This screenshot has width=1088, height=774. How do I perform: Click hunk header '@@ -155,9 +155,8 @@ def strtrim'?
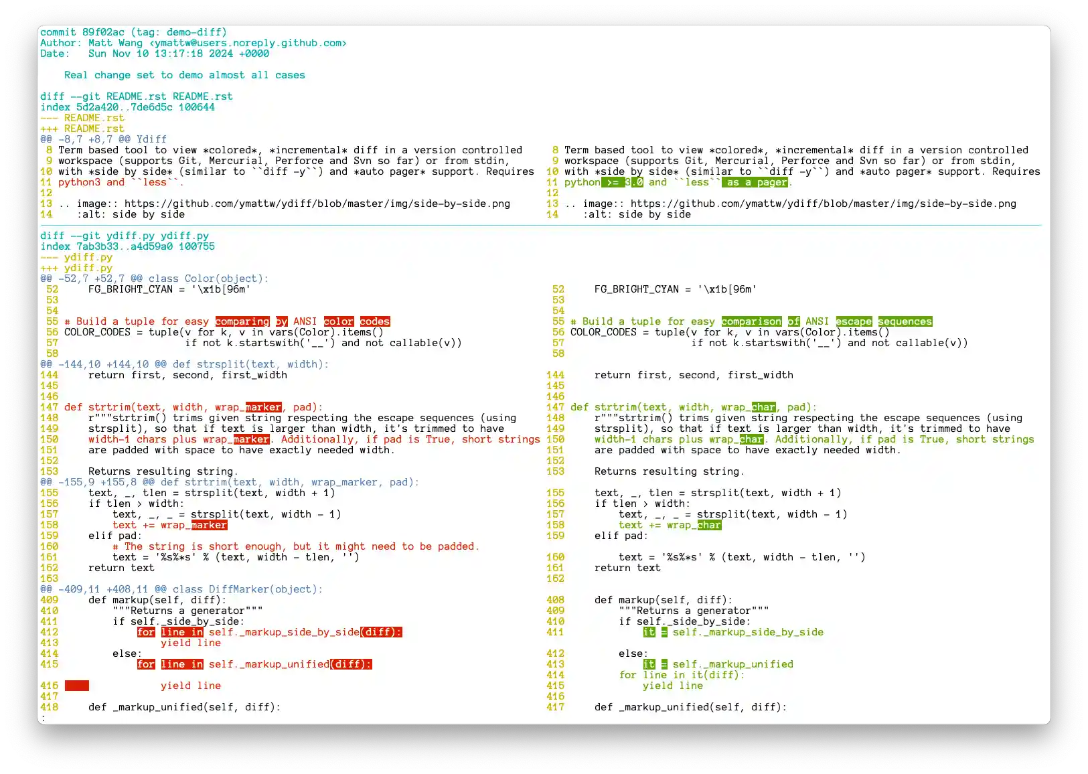coord(230,482)
